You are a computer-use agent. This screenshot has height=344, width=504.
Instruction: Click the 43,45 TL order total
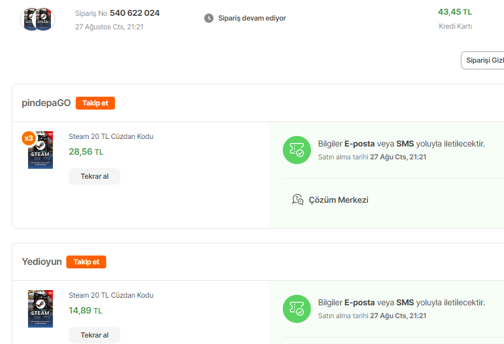coord(455,12)
